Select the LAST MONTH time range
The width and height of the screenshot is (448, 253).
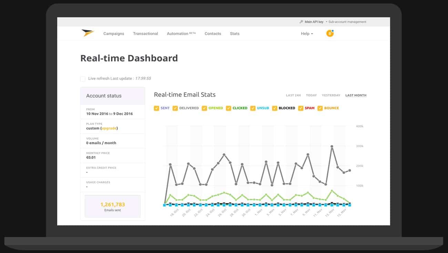click(x=356, y=95)
